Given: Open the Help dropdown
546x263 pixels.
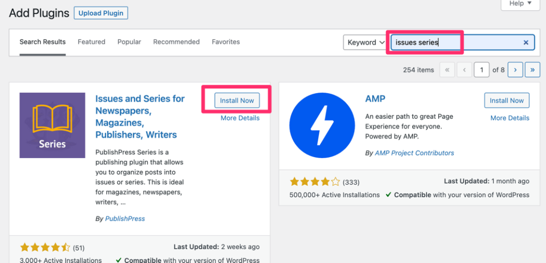Looking at the screenshot, I should tap(520, 4).
